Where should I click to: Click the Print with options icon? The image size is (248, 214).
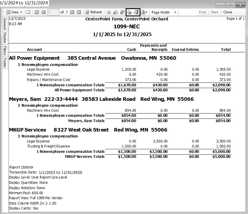click(136, 12)
